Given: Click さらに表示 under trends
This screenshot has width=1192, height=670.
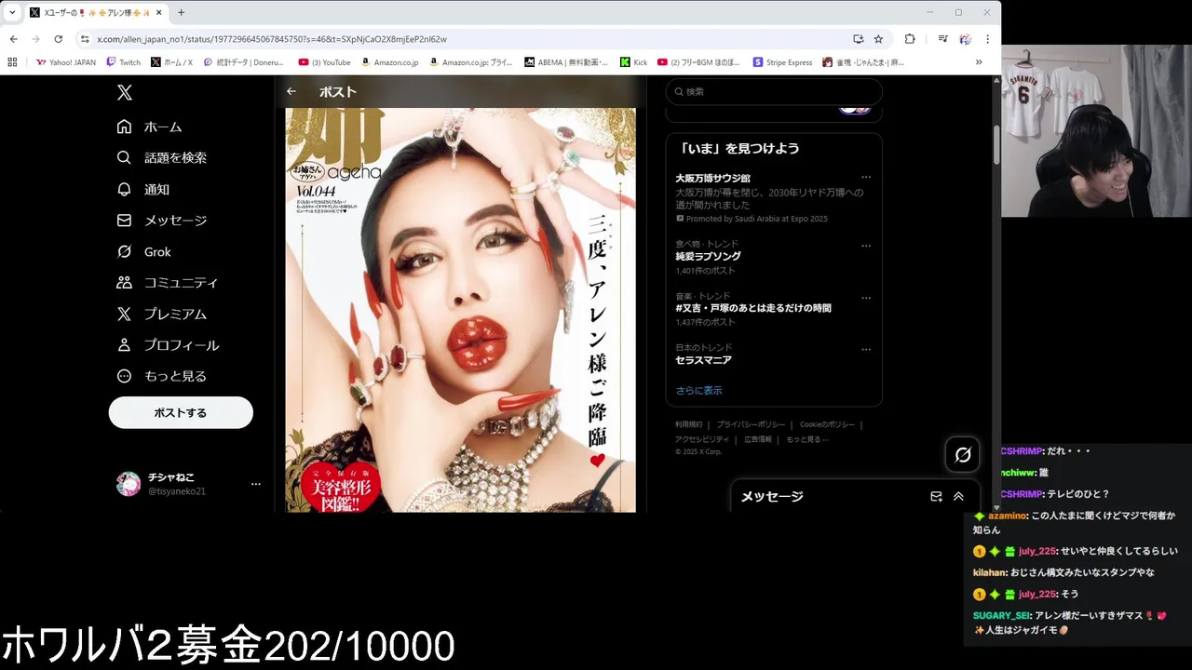Looking at the screenshot, I should coord(698,391).
